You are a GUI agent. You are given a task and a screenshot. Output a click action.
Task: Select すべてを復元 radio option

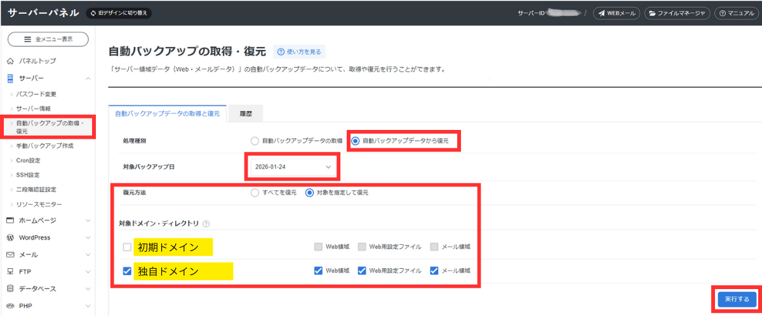pos(255,192)
